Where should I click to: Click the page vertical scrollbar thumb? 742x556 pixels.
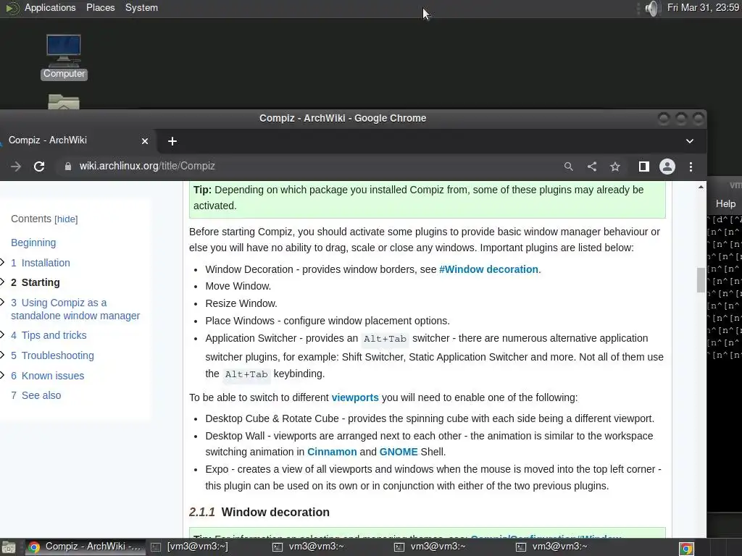(701, 280)
